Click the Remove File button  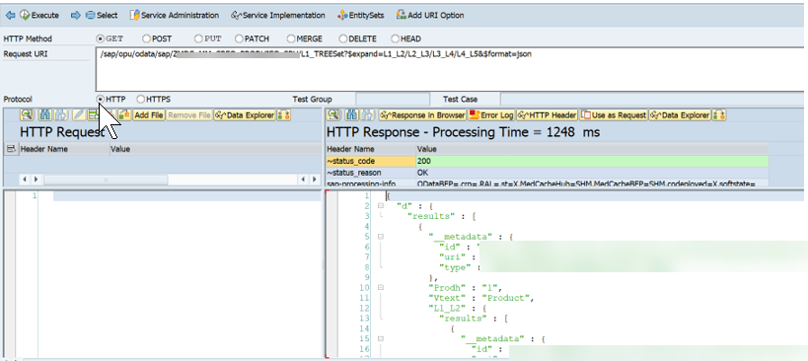click(188, 115)
